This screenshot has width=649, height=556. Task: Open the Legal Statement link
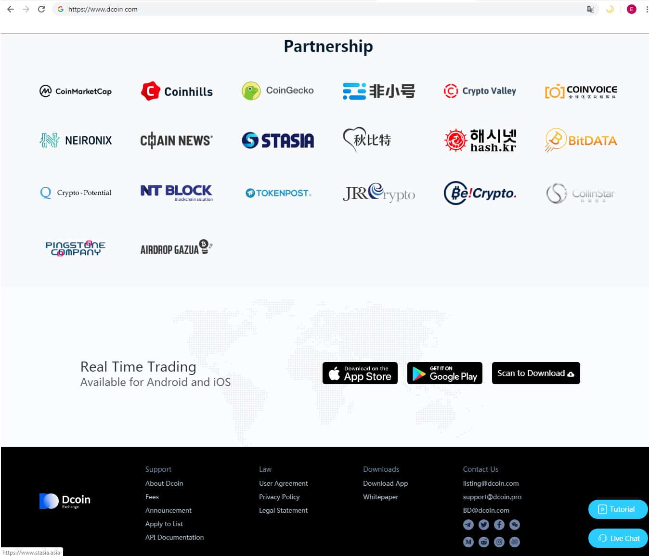click(284, 510)
